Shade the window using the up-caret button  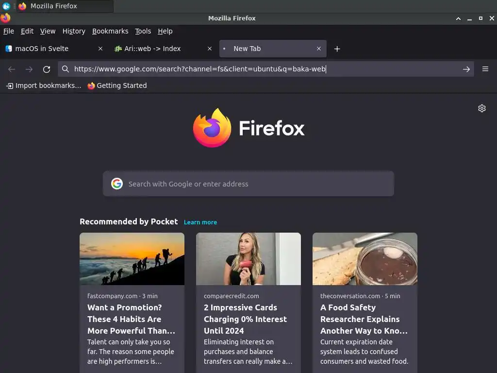pos(458,18)
